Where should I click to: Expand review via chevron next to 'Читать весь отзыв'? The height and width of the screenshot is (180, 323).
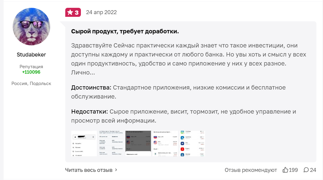(x=116, y=170)
